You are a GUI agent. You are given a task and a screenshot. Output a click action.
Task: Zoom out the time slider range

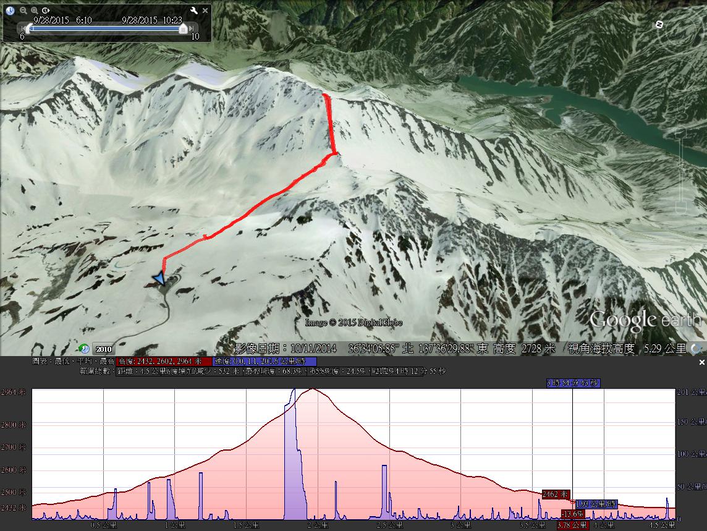click(23, 11)
